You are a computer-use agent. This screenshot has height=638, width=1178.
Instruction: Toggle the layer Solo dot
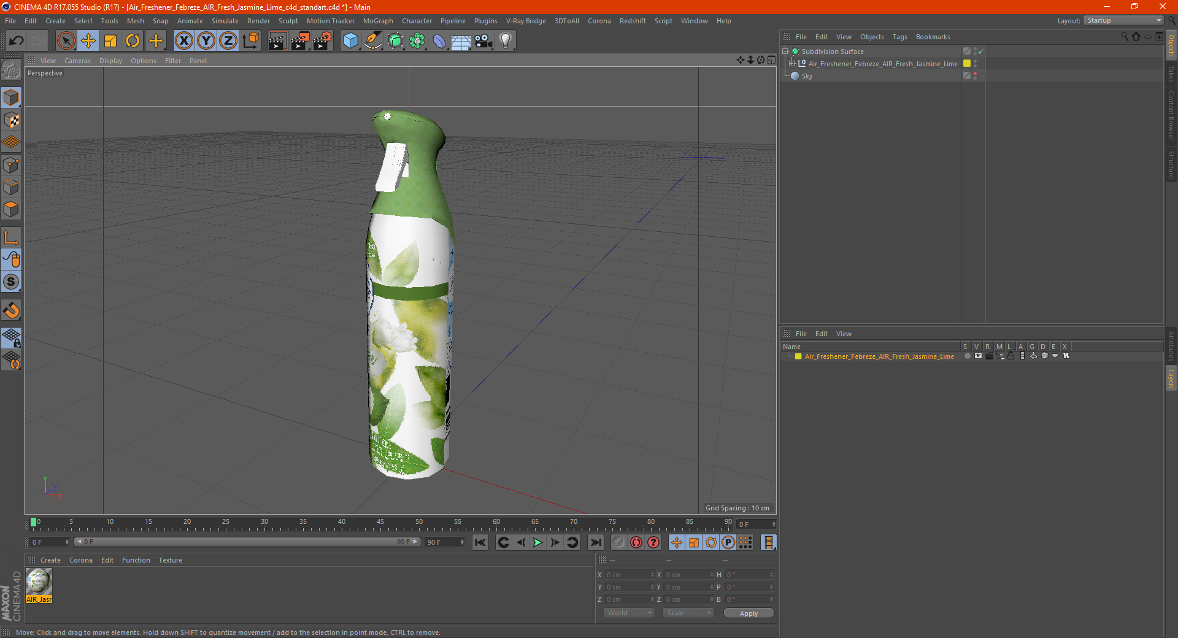point(967,356)
